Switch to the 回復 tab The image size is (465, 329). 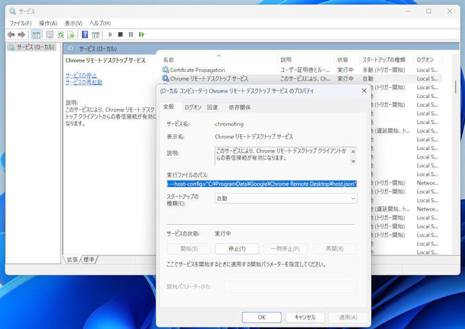(x=213, y=108)
